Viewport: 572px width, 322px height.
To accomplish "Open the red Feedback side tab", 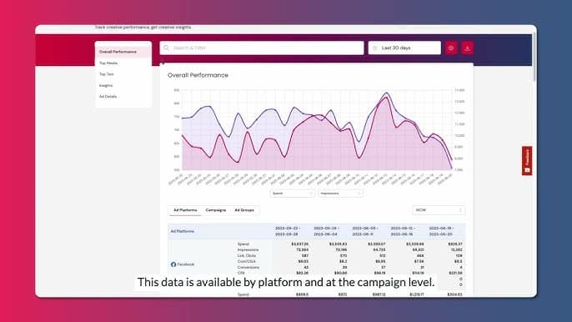I will pyautogui.click(x=527, y=161).
